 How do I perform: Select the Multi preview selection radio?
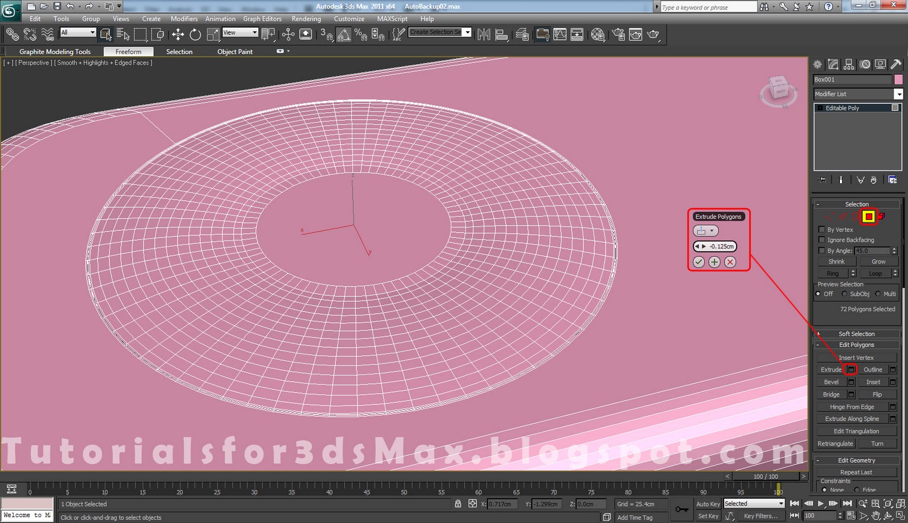pyautogui.click(x=878, y=294)
